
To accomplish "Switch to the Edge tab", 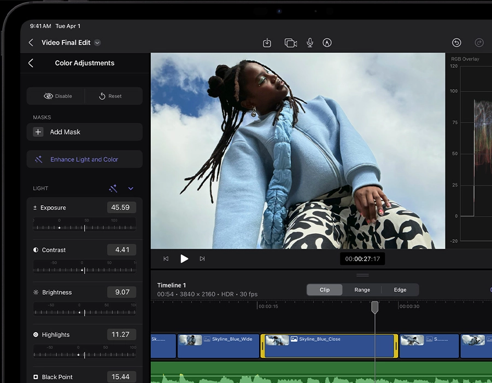I will pos(400,290).
